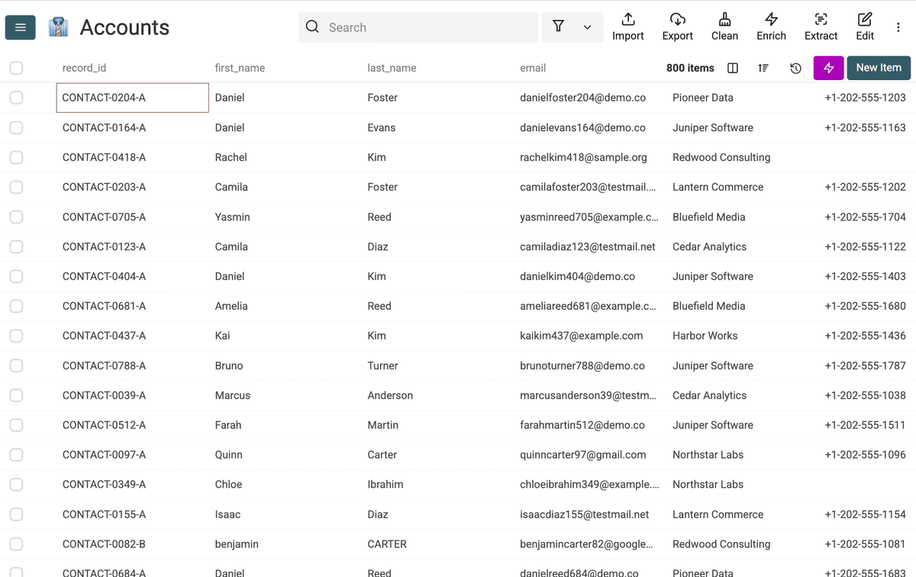Click the Accounts page title

pyautogui.click(x=124, y=27)
